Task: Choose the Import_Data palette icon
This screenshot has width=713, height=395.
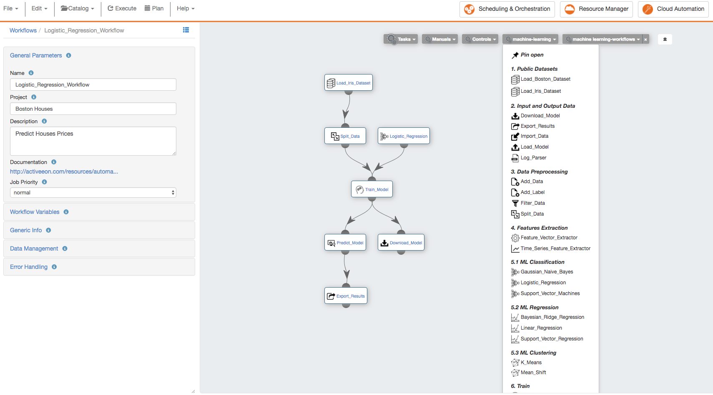Action: click(515, 136)
